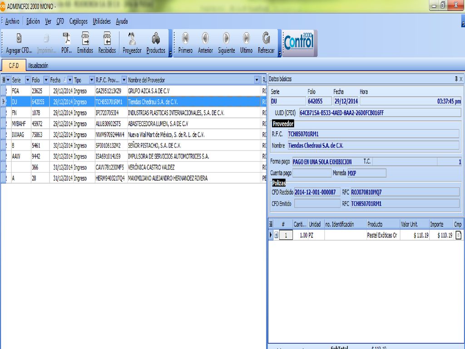Select the Tiendas Chedraui row in list
The height and width of the screenshot is (349, 465).
pyautogui.click(x=134, y=102)
